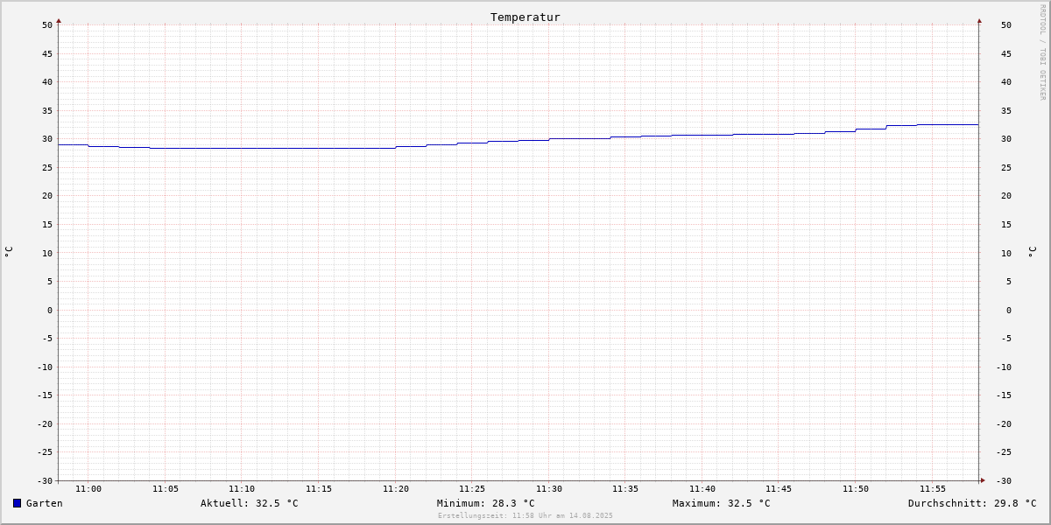Click the '30' label on the left axis
Viewport: 1051px width, 525px height.
[x=47, y=139]
